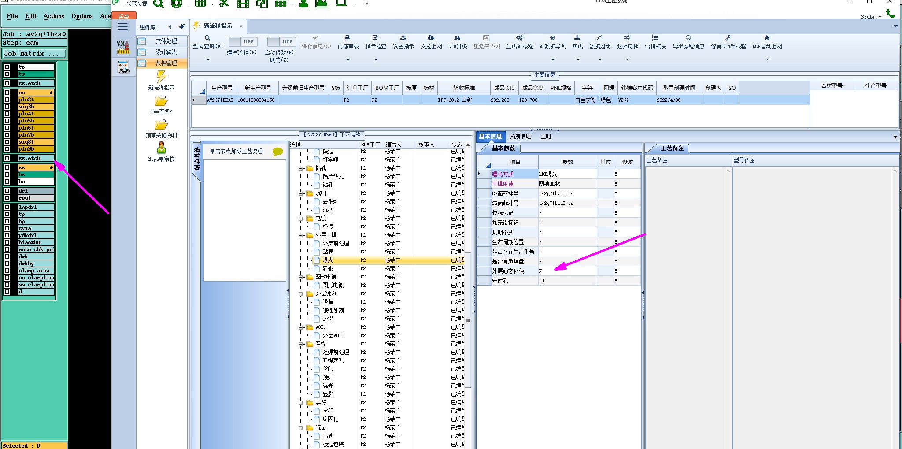Viewport: 902px width, 449px height.
Task: Click the 系统 ribbon tab
Action: pyautogui.click(x=124, y=16)
